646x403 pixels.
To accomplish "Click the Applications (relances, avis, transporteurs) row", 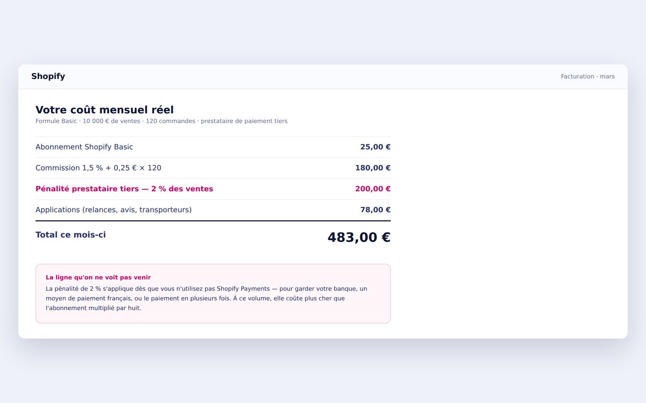I will tap(213, 210).
